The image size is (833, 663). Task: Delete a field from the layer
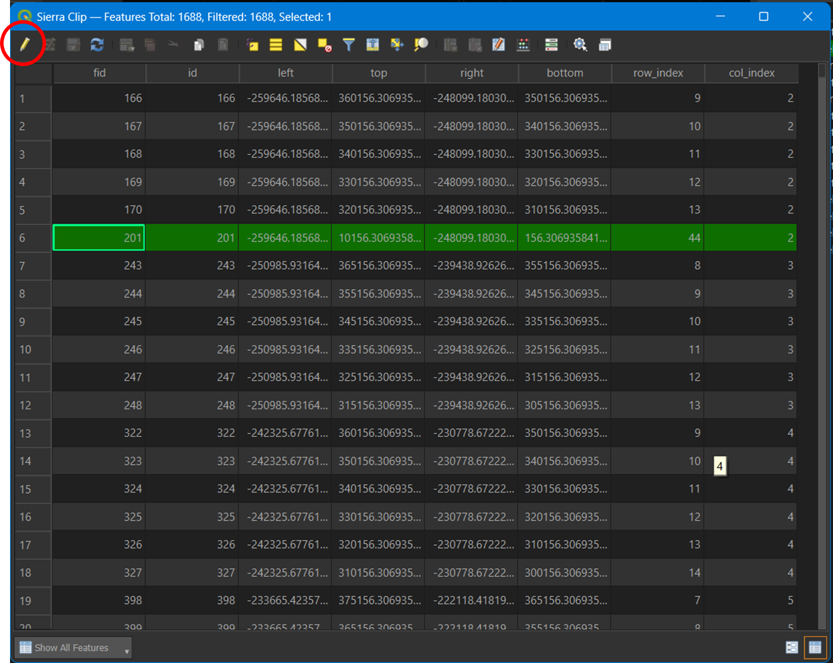[475, 45]
